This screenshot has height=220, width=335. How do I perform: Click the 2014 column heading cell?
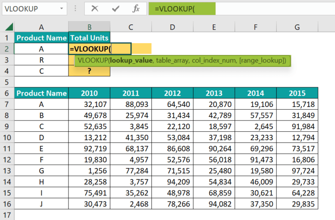coord(256,93)
